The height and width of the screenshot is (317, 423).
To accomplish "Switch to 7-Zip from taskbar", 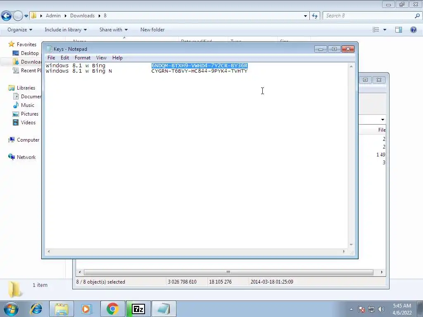I will click(x=138, y=309).
